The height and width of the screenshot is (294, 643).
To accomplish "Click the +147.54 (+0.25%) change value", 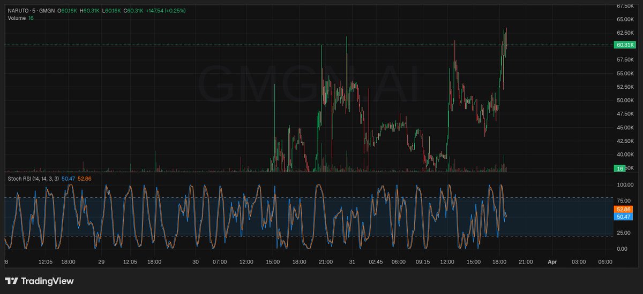I will (x=166, y=11).
